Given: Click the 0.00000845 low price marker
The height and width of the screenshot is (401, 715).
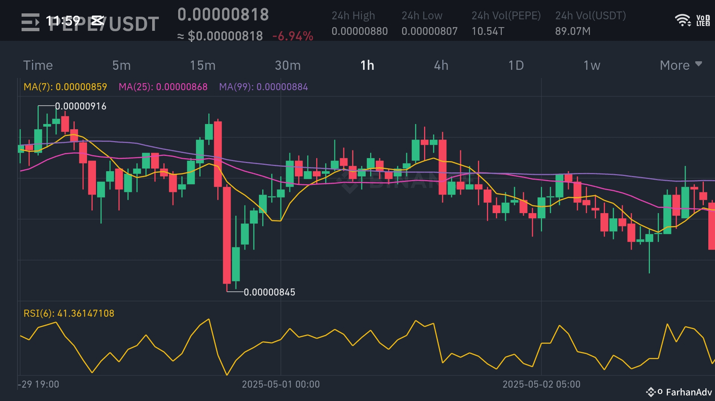Looking at the screenshot, I should (x=269, y=292).
